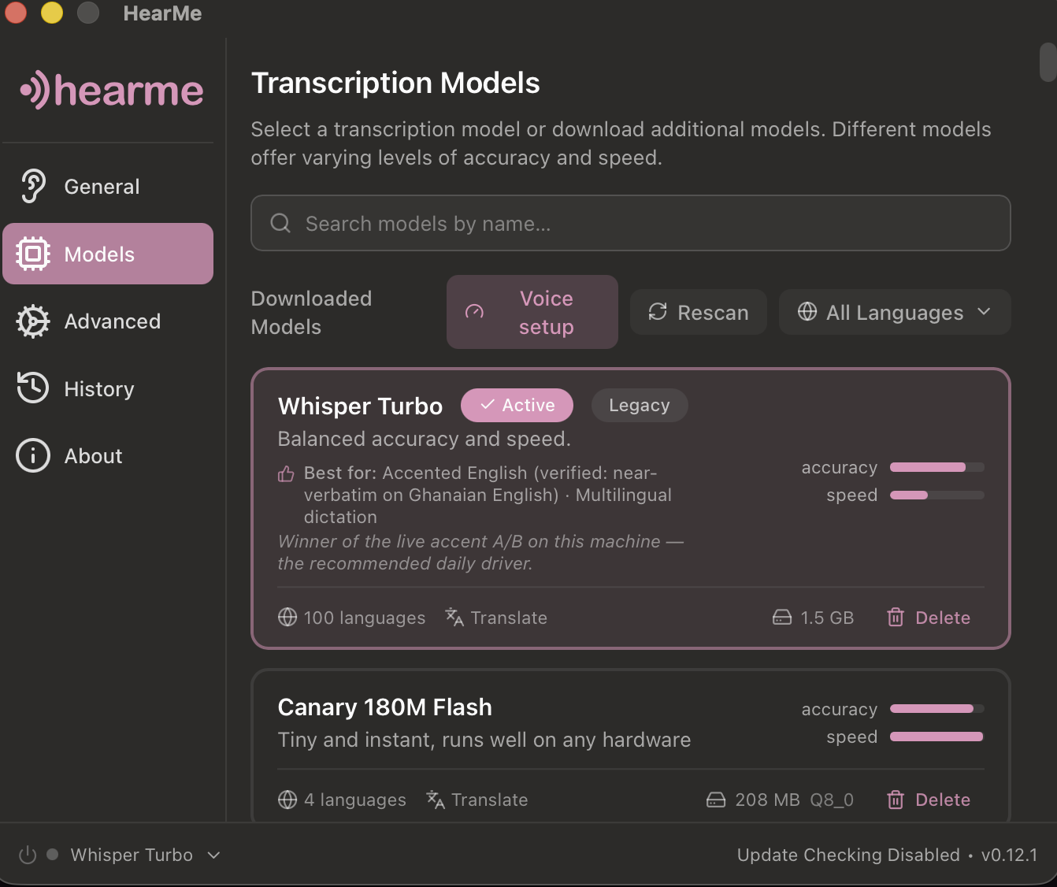Click the History clock icon
The image size is (1057, 887).
[33, 388]
